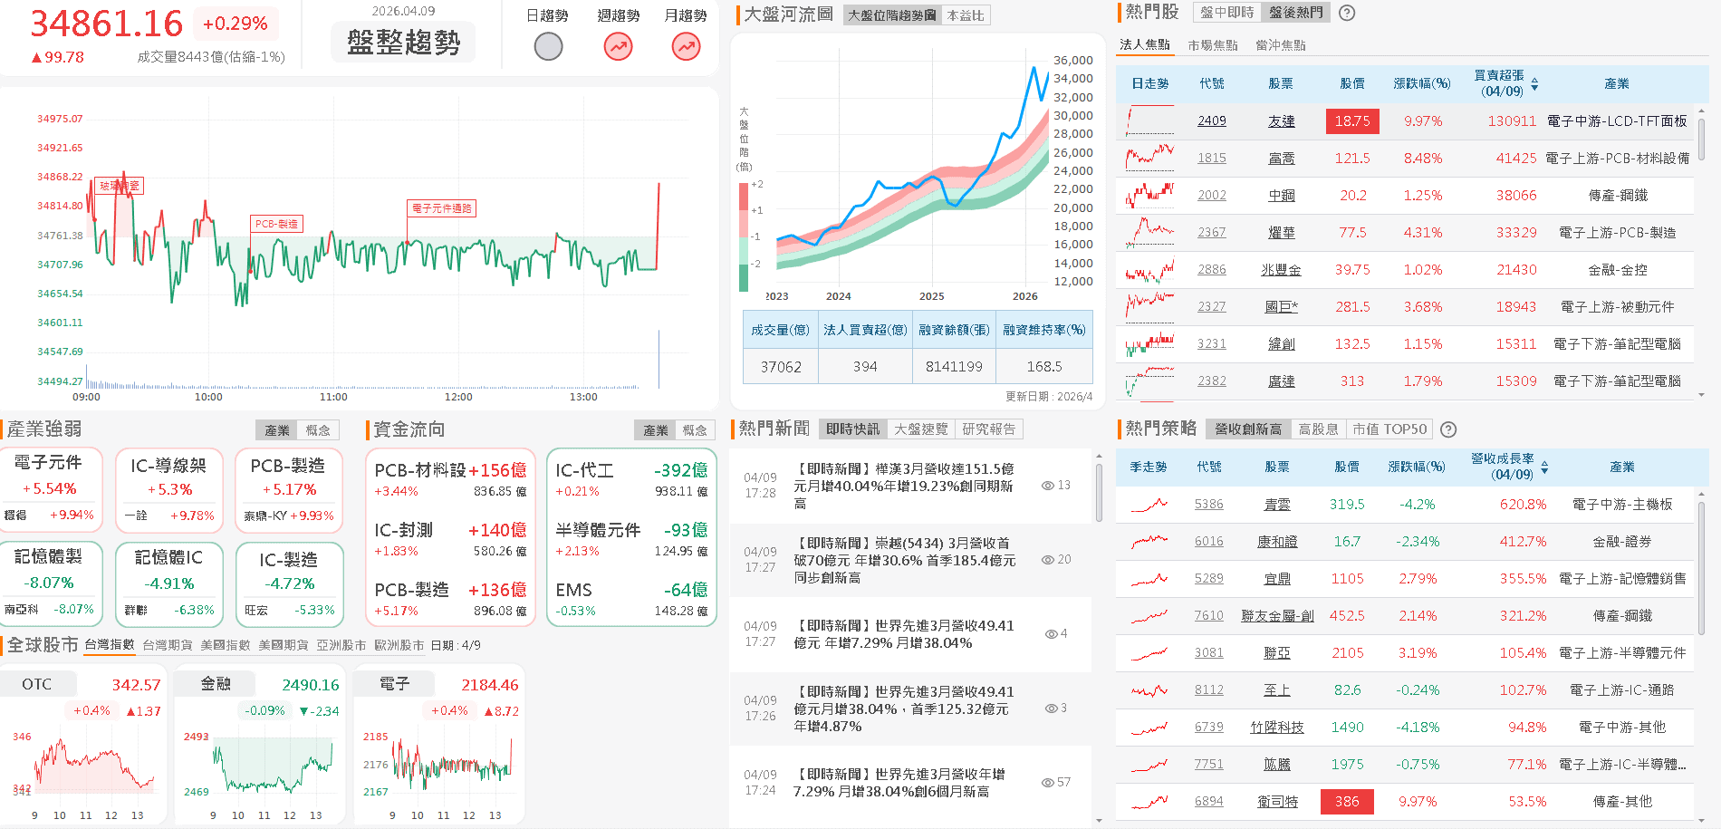Viewport: 1721px width, 829px height.
Task: Open help icon beside 盤後熱門
Action: coord(1347,13)
